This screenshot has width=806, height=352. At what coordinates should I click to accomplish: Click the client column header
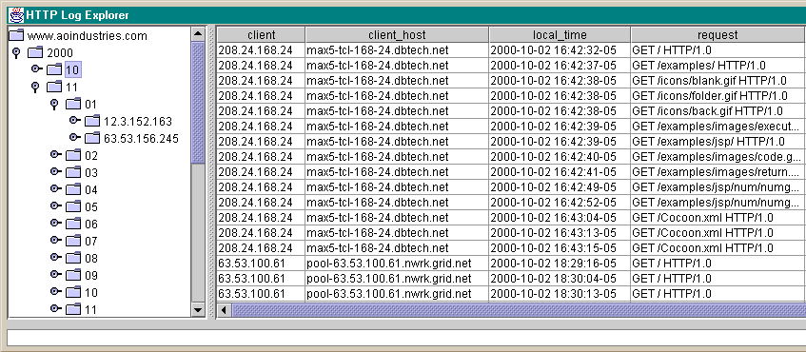tap(261, 35)
